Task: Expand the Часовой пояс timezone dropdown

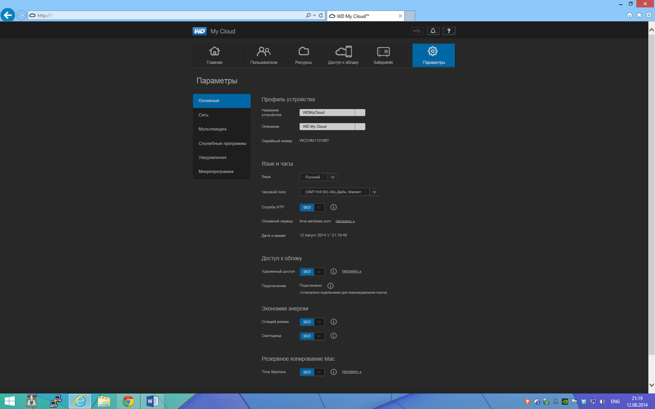Action: pyautogui.click(x=374, y=192)
